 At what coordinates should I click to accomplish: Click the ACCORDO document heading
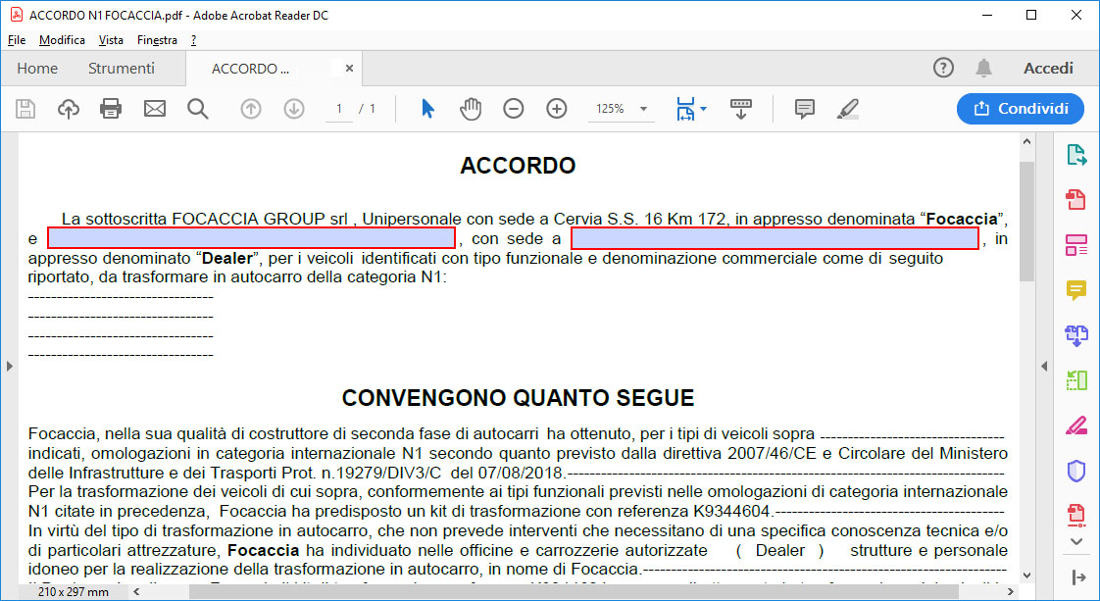[x=518, y=166]
